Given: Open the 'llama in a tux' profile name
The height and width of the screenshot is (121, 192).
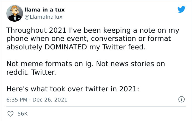Looking at the screenshot, I should (x=44, y=10).
